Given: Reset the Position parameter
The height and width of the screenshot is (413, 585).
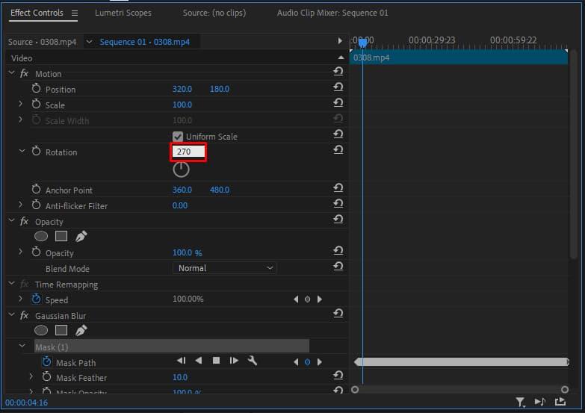Looking at the screenshot, I should coord(338,89).
